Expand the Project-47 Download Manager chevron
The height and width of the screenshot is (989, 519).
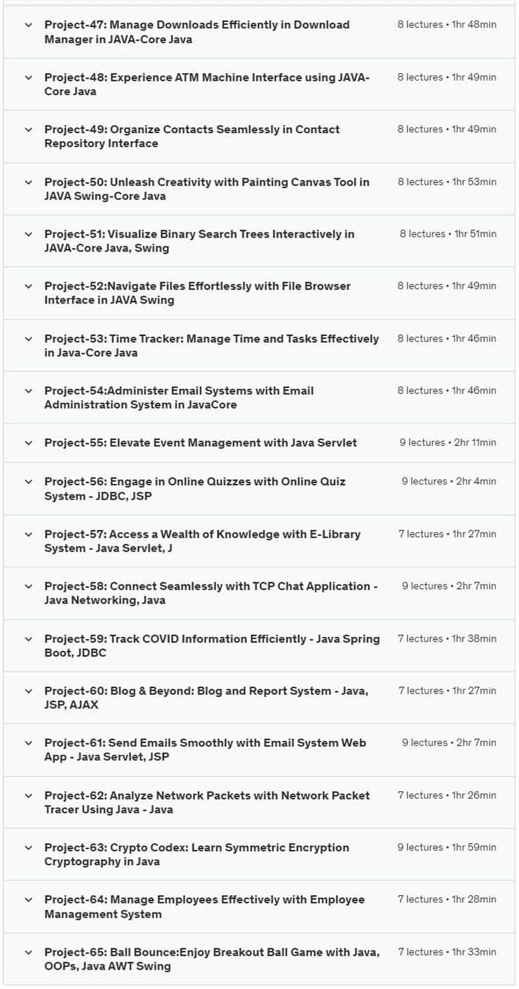[28, 25]
